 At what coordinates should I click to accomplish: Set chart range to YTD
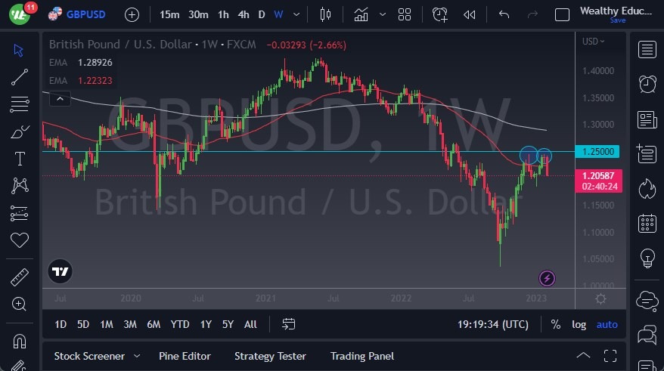coord(180,324)
